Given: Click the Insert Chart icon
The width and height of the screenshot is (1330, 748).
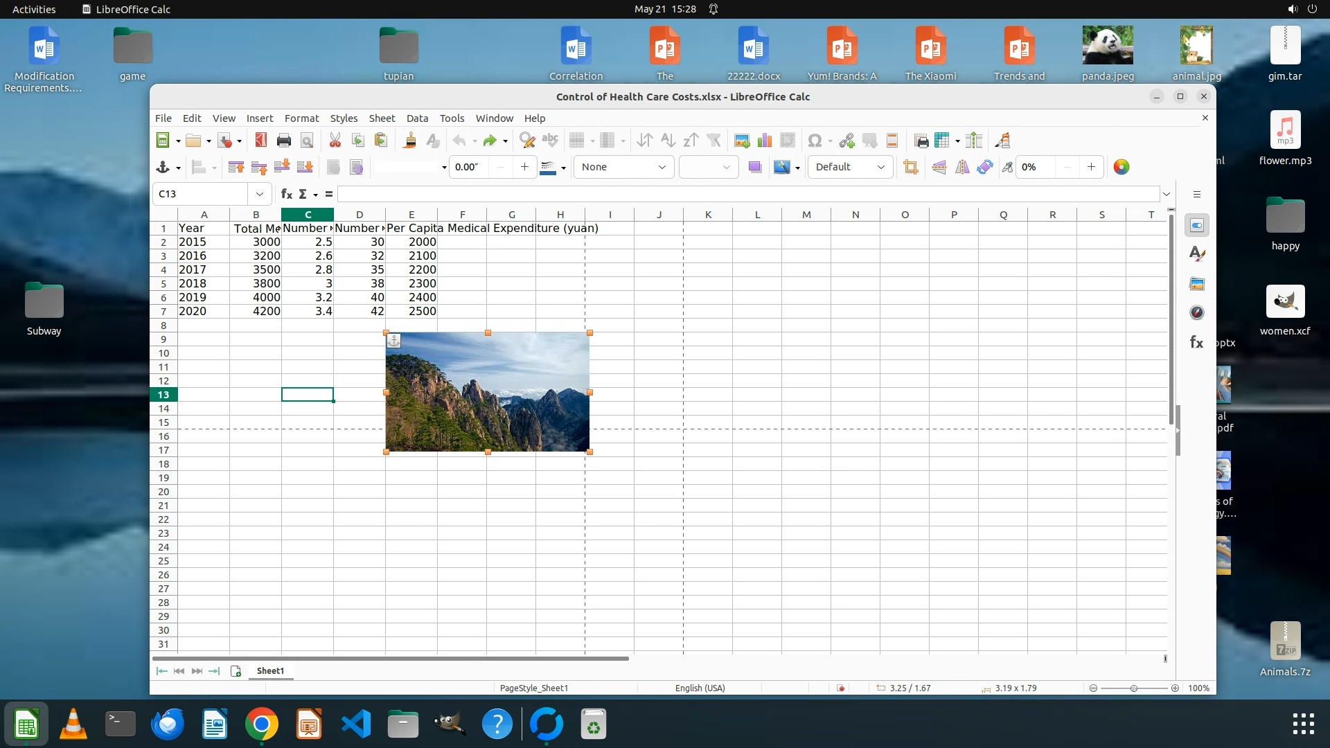Looking at the screenshot, I should pos(765,141).
